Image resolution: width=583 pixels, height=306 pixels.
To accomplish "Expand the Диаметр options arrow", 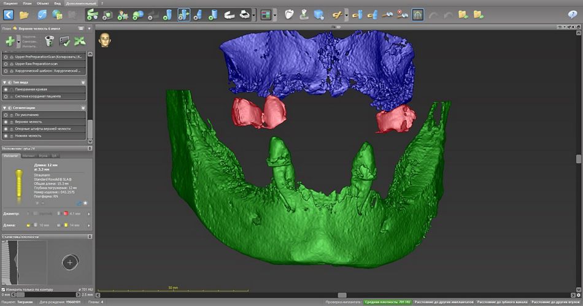I will (88, 214).
